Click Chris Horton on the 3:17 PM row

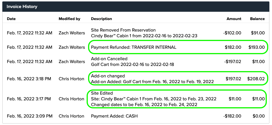[x=71, y=99]
